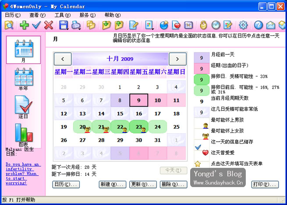Select October 15 in the calendar
Image resolution: width=287 pixels, height=205 pixels.
coord(120,114)
